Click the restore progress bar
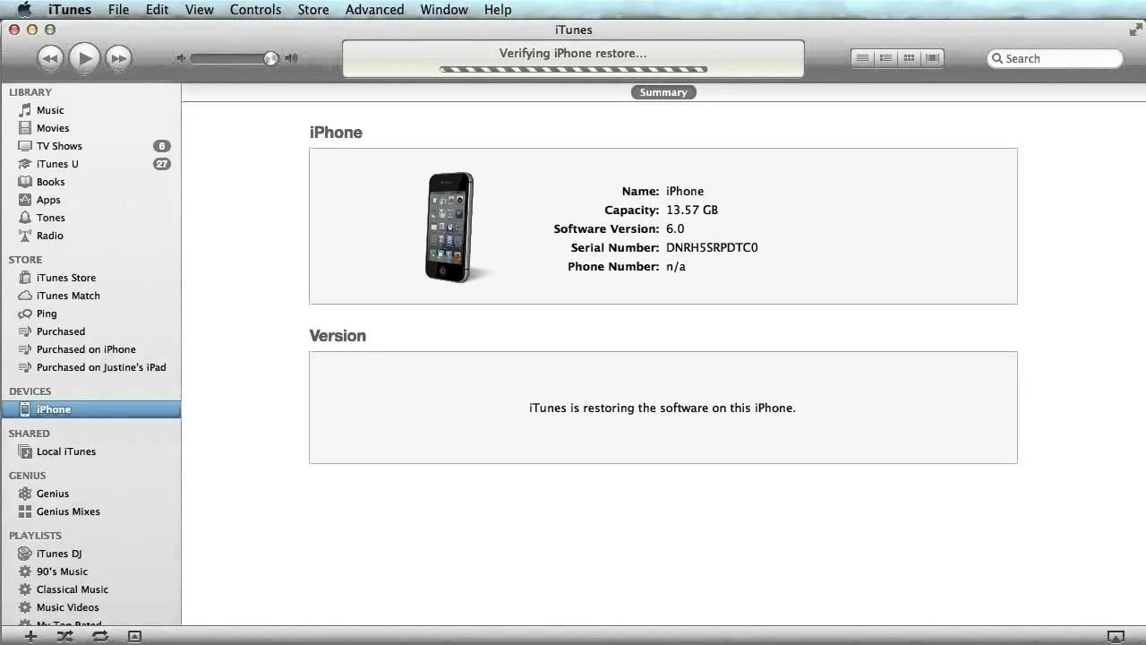 (573, 69)
